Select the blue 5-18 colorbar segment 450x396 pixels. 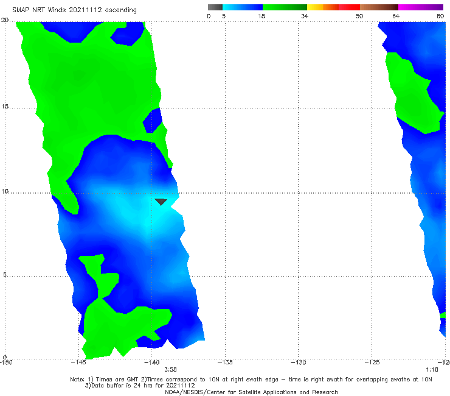point(243,7)
